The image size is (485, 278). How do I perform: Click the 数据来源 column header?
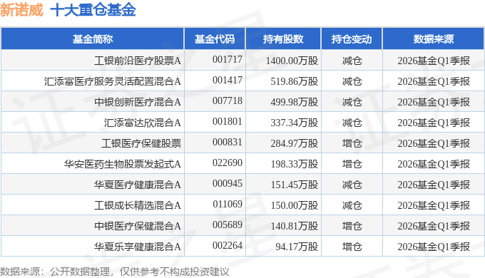click(434, 39)
